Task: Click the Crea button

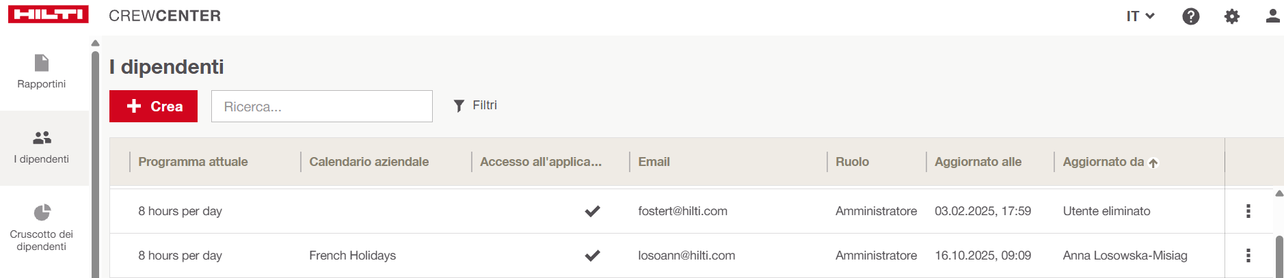Action: (x=153, y=107)
